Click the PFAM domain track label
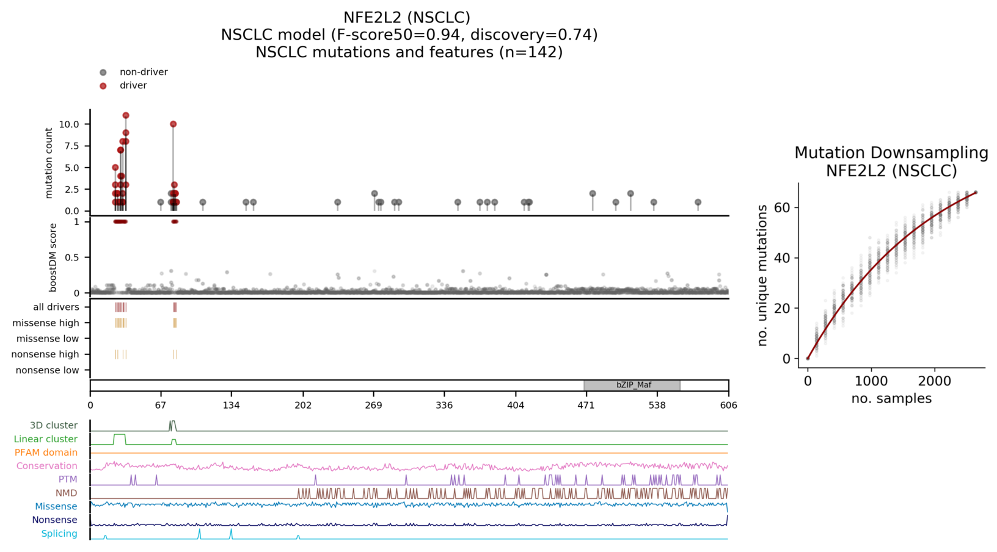The height and width of the screenshot is (552, 997). (46, 453)
